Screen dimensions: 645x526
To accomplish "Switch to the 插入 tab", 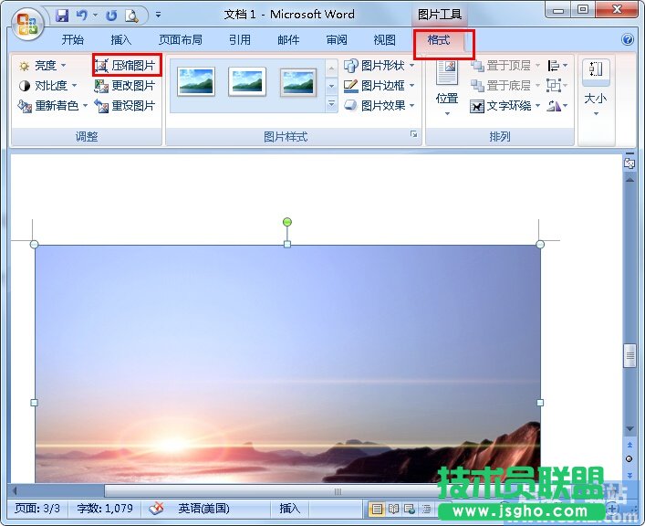I will (x=121, y=39).
